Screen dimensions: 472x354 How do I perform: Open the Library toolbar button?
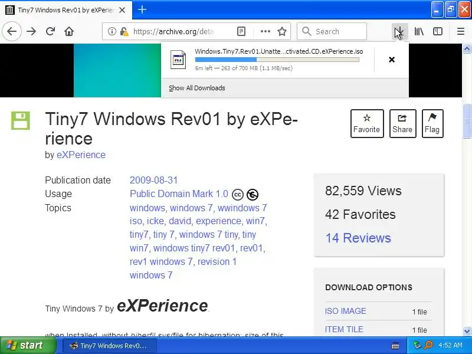[419, 31]
